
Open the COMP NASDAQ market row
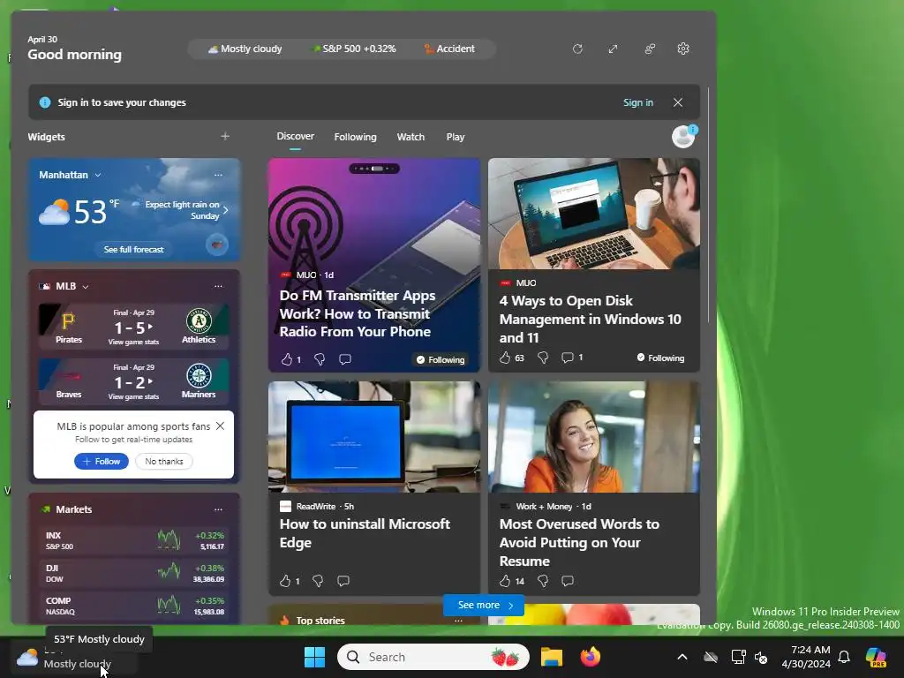[134, 606]
